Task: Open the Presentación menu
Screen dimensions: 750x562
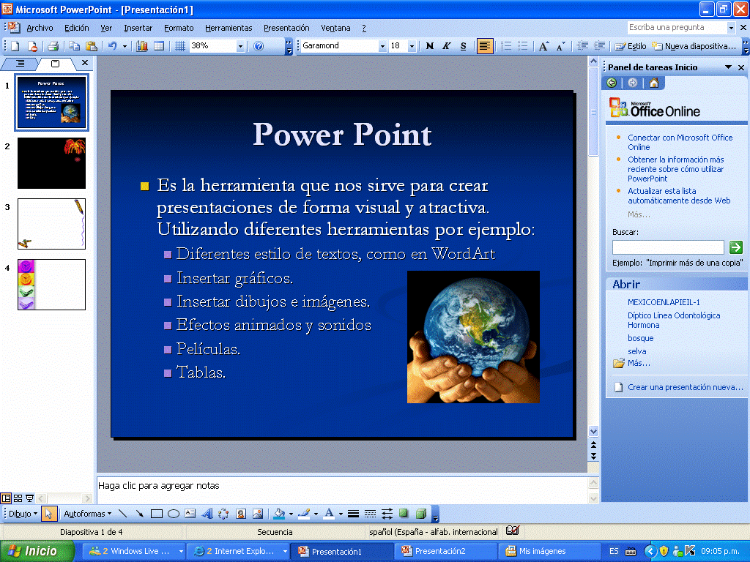Action: [286, 29]
